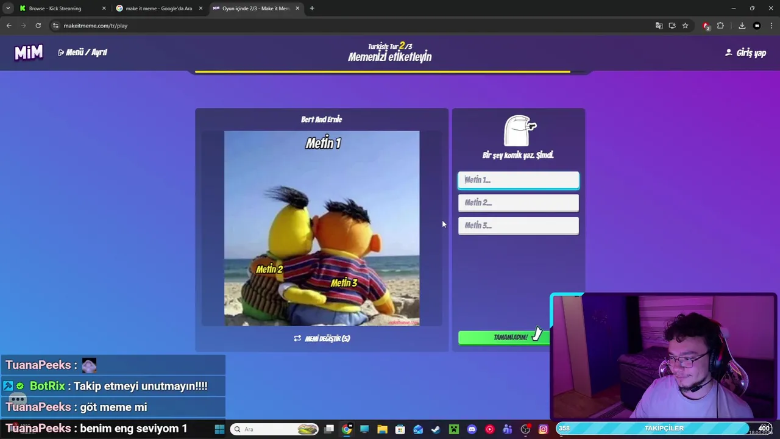The height and width of the screenshot is (439, 780).
Task: Open OBS Studio from taskbar
Action: [525, 429]
